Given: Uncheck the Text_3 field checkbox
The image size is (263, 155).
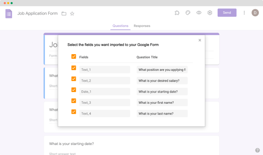Looking at the screenshot, I should pos(74,100).
